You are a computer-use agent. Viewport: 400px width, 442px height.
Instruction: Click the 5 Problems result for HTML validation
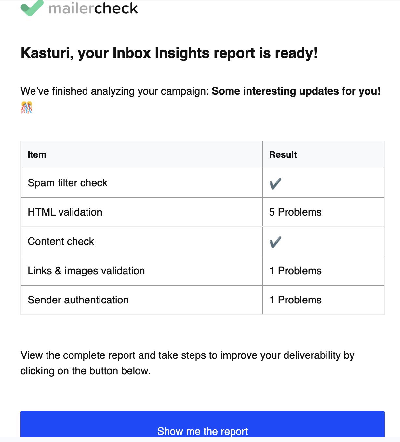[295, 212]
